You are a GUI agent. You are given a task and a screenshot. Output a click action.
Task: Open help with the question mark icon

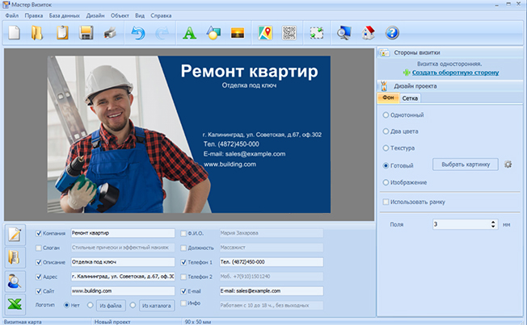(x=392, y=33)
